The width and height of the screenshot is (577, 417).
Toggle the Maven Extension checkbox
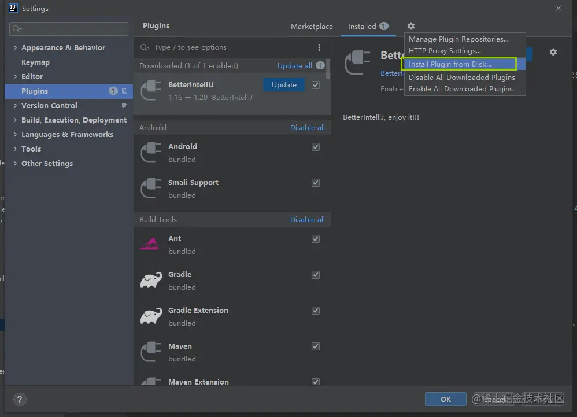click(x=316, y=382)
